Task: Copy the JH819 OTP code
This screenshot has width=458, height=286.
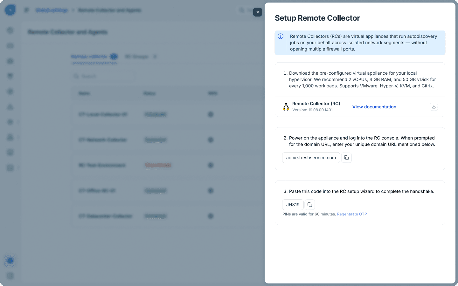Action: pos(310,205)
